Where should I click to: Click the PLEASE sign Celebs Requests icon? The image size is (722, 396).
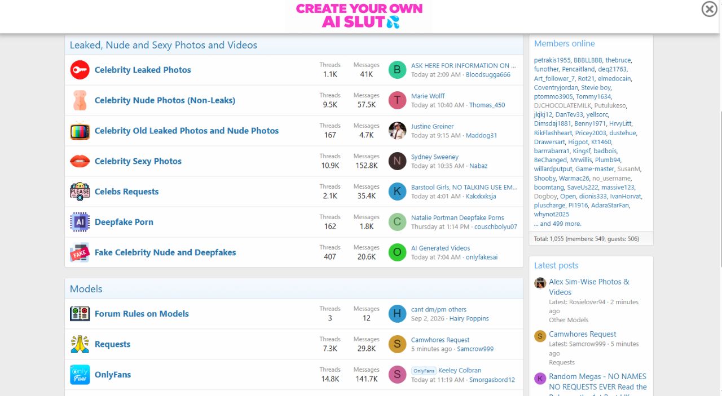pyautogui.click(x=80, y=192)
